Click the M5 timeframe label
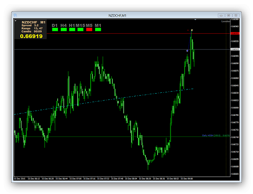This screenshot has height=194, width=253. tap(89, 26)
